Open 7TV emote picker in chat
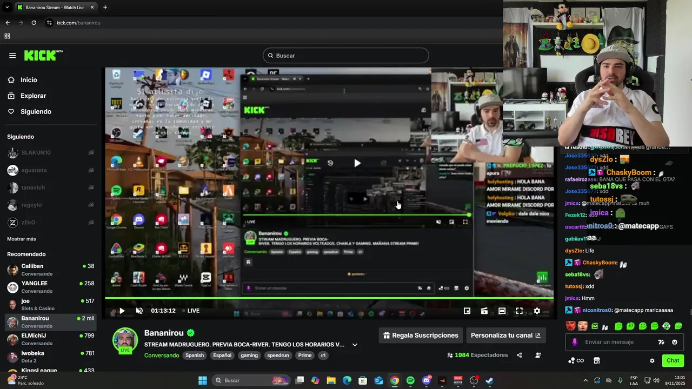The height and width of the screenshot is (389, 692). [661, 342]
